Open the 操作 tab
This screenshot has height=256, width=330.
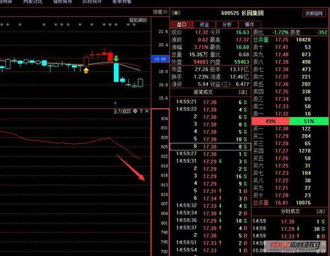click(249, 24)
